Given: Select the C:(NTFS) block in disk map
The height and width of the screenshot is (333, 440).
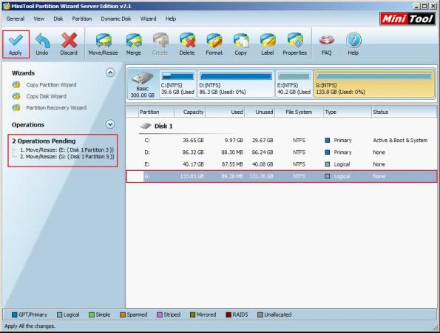Looking at the screenshot, I should pos(177,84).
